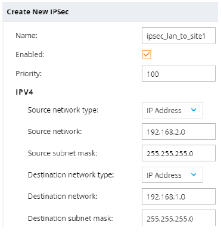The image size is (221, 234).
Task: Toggle the Enabled checkbox
Action: (x=147, y=54)
